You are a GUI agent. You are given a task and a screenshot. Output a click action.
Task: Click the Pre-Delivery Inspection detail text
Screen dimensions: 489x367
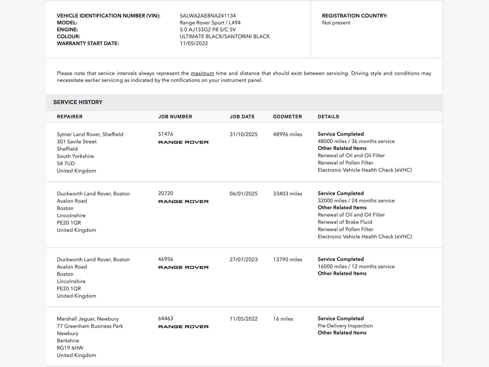click(x=345, y=326)
